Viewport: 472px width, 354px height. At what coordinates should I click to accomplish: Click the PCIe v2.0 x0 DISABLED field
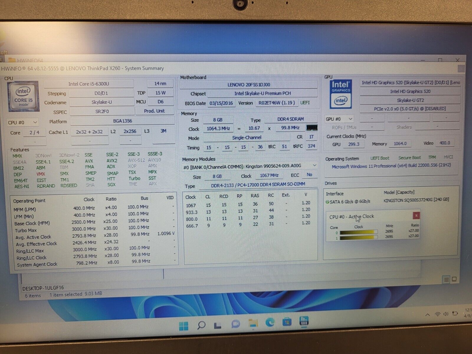410,109
